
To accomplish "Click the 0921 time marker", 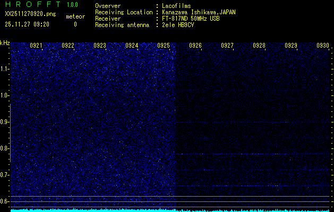I will point(36,46).
